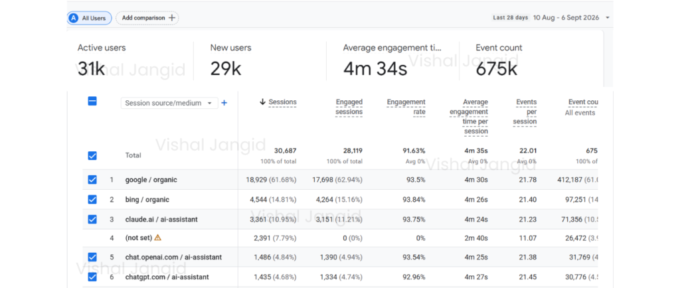Screen dimensions: 680x288
Task: Uncheck the Total row checkbox
Action: click(x=92, y=155)
